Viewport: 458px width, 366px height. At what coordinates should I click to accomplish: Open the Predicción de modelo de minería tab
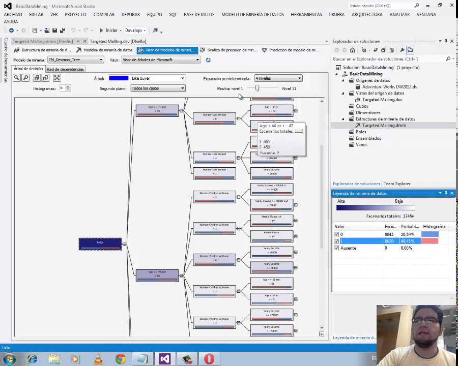pos(291,50)
